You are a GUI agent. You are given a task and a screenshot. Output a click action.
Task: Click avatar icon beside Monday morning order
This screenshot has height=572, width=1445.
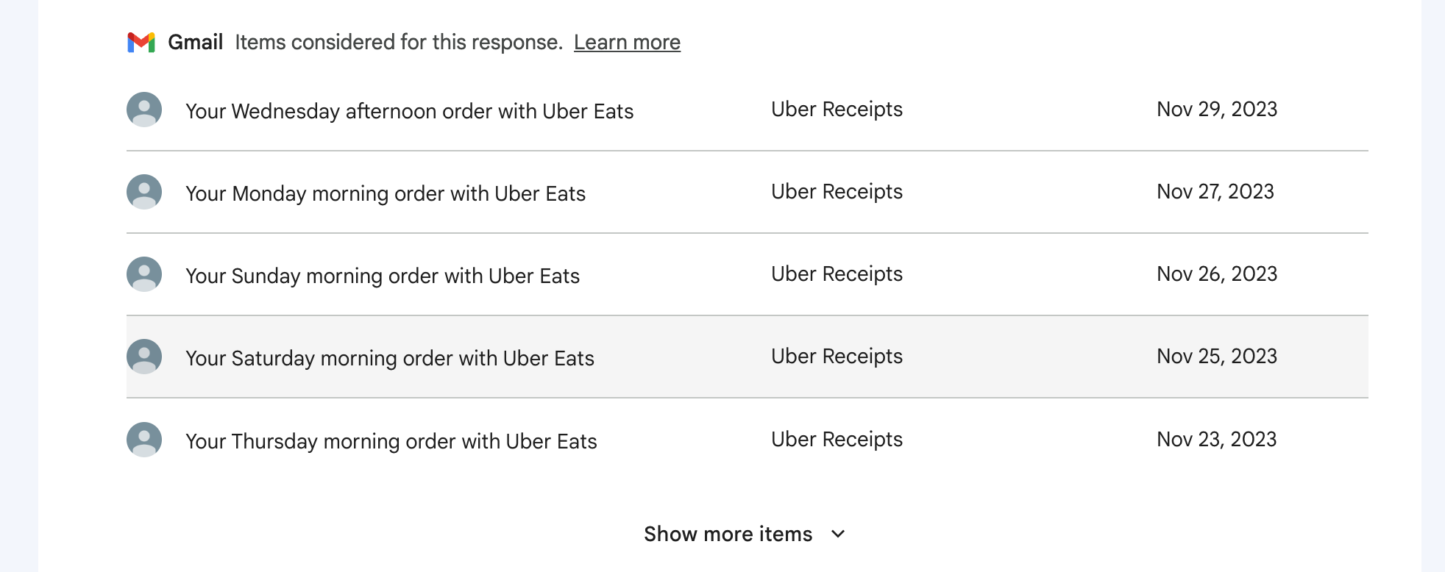click(144, 192)
